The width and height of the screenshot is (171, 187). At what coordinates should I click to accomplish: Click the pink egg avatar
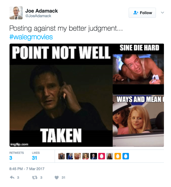coord(102,156)
